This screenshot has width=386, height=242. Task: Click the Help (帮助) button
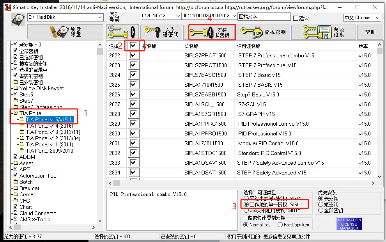[370, 32]
